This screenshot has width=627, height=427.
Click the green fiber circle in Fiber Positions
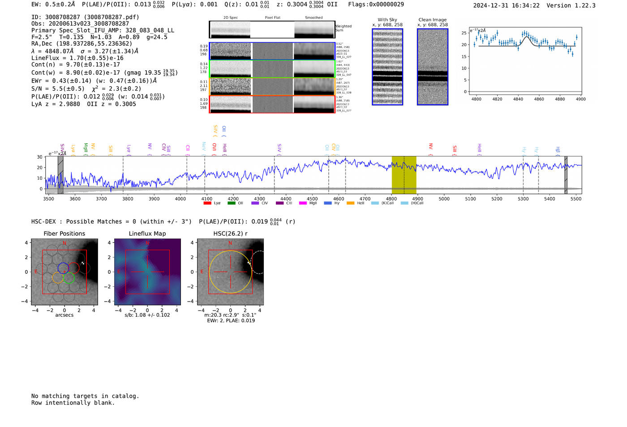(69, 278)
